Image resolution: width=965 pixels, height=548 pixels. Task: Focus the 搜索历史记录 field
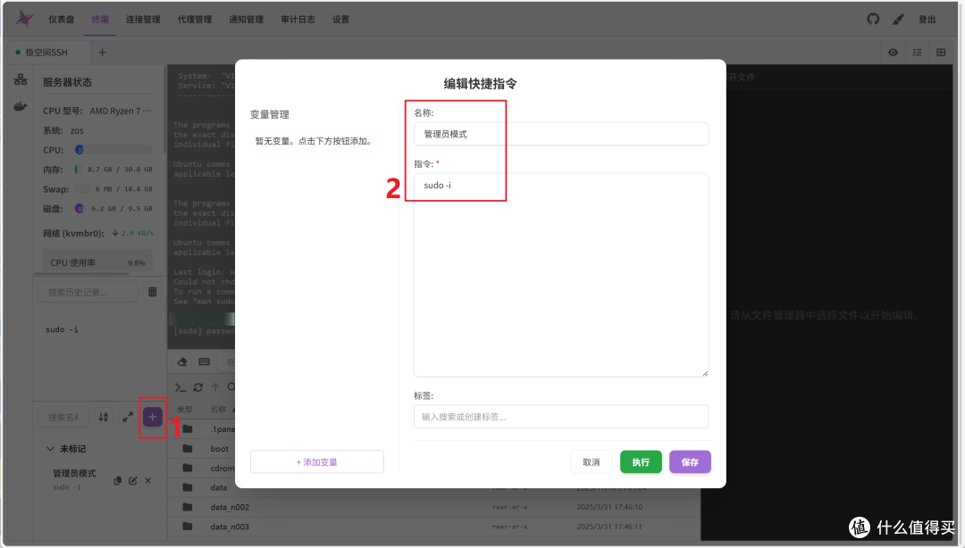tap(88, 292)
